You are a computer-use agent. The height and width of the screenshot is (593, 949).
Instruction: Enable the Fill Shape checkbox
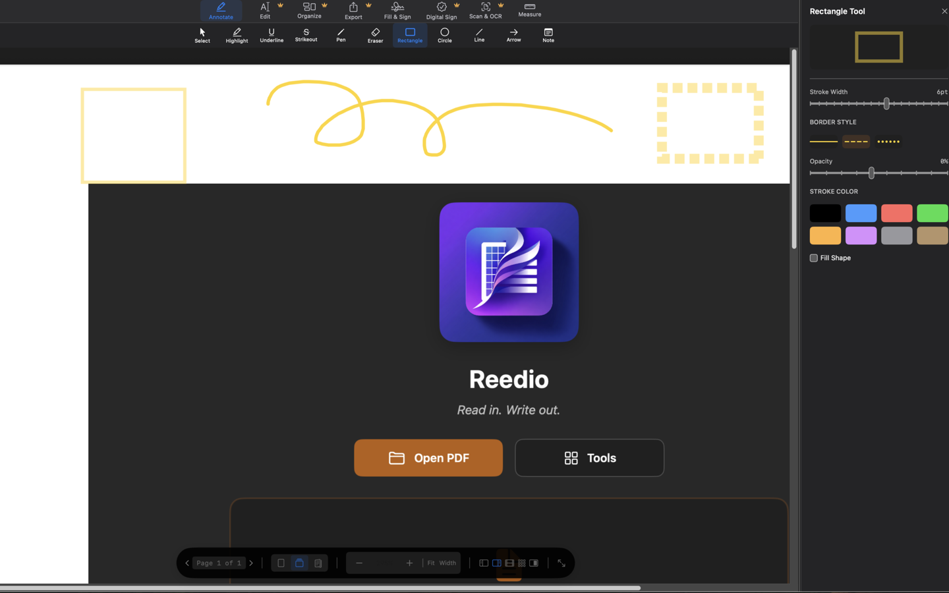813,258
